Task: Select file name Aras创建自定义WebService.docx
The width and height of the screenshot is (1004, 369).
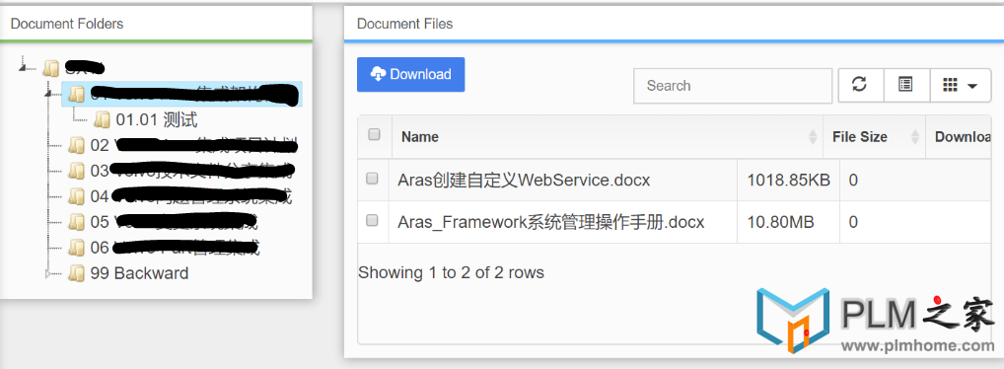Action: point(524,180)
